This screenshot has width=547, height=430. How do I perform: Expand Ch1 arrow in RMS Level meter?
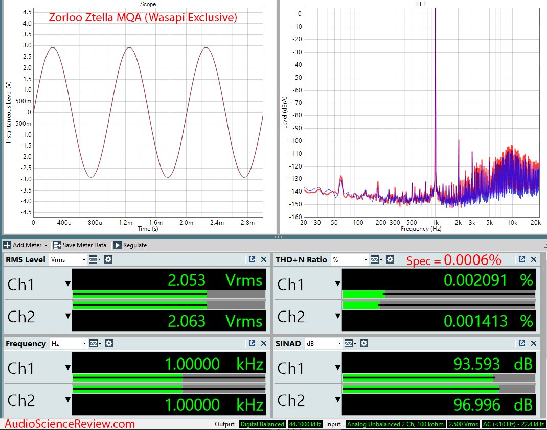point(68,284)
